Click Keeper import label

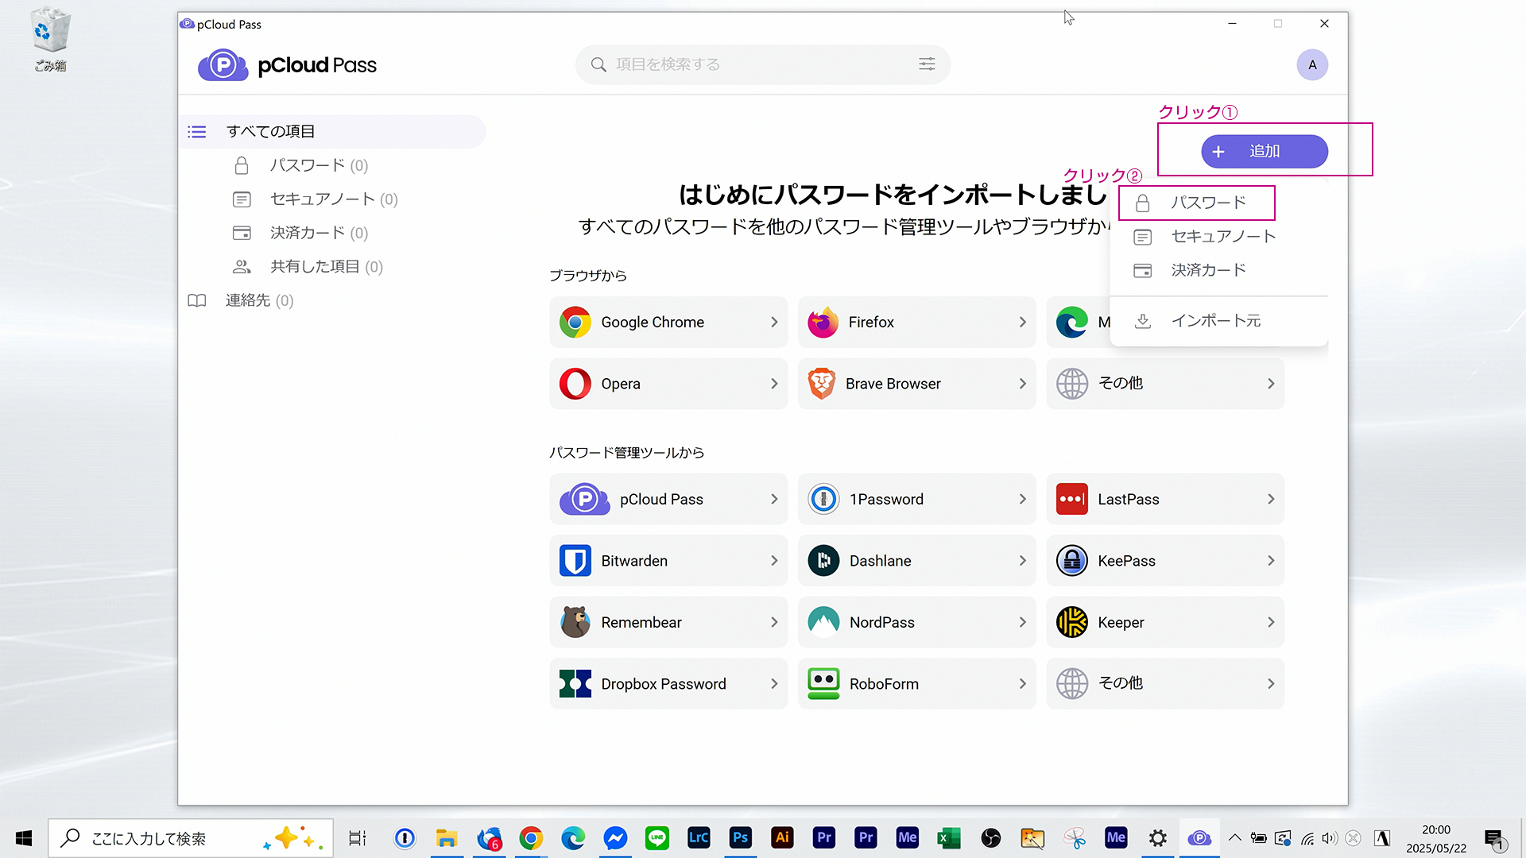[x=1121, y=623]
